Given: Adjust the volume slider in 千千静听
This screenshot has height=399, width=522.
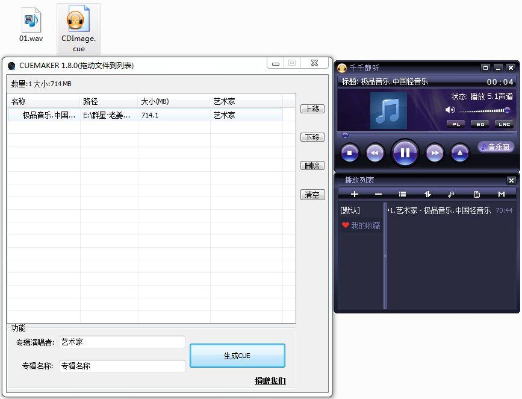Looking at the screenshot, I should (x=485, y=110).
